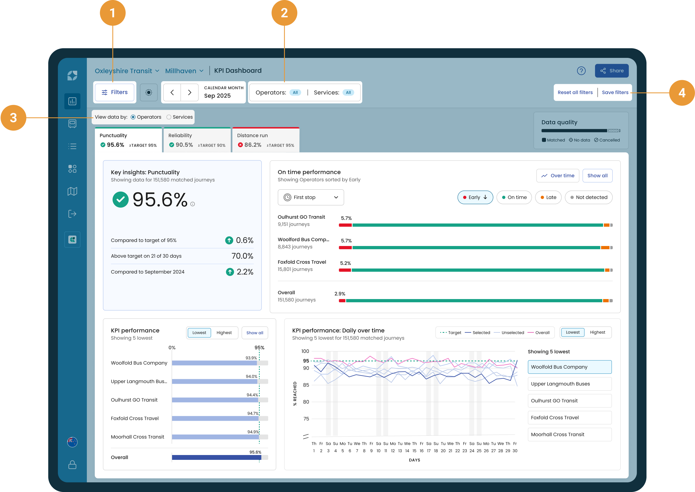Open the KPI dashboard sidebar icon
Screen dimensions: 695x492
pos(72,101)
